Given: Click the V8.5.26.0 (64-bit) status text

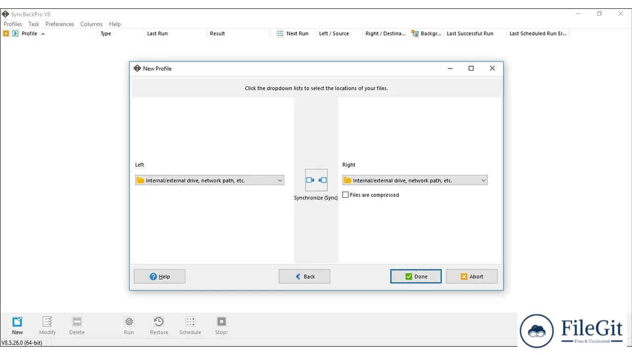Looking at the screenshot, I should (x=22, y=342).
